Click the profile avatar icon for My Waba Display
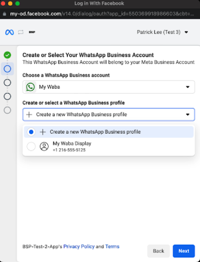Screen dimensions: 200x262 coord(44,146)
